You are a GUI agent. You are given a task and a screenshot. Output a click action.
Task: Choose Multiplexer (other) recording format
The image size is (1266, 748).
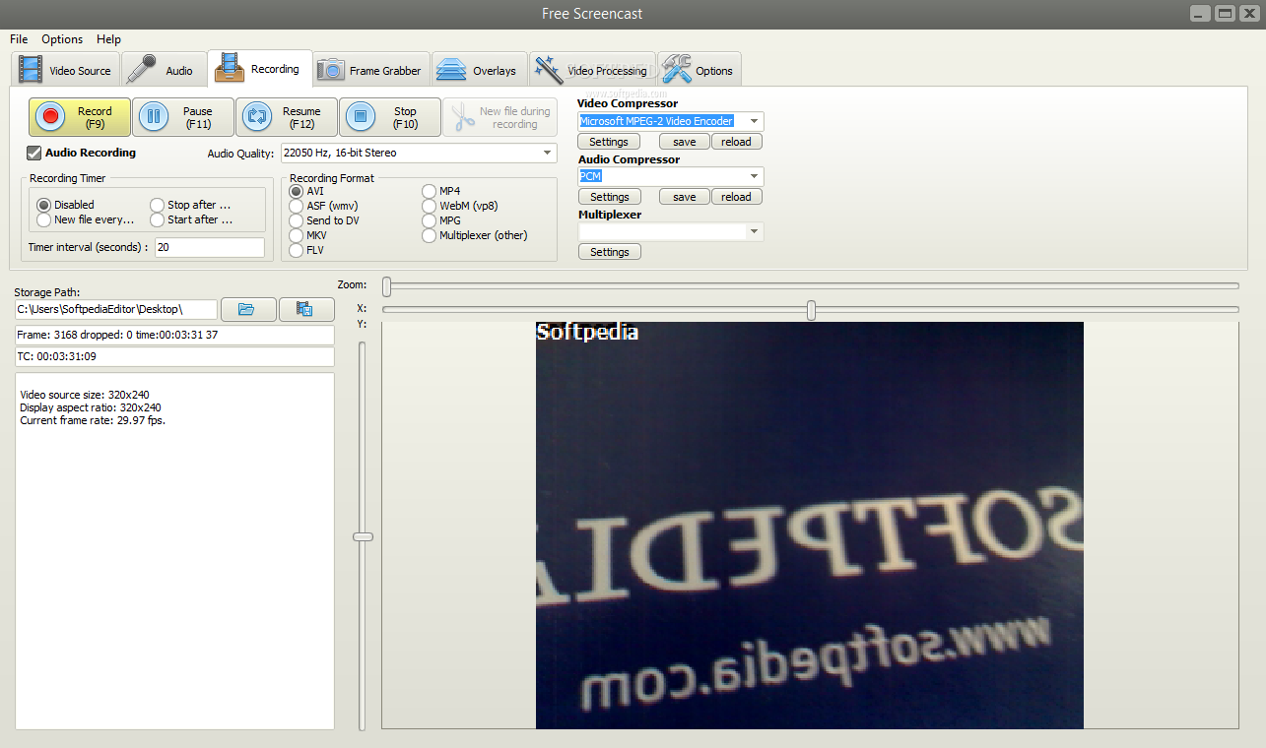point(430,235)
